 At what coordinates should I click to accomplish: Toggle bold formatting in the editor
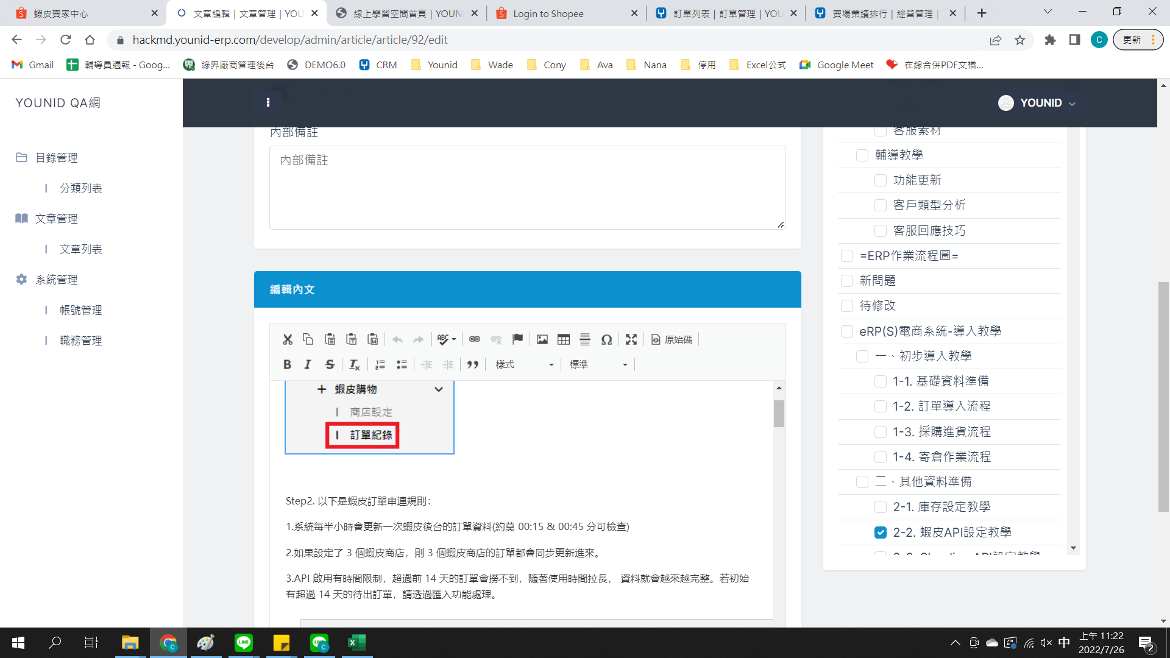[287, 364]
